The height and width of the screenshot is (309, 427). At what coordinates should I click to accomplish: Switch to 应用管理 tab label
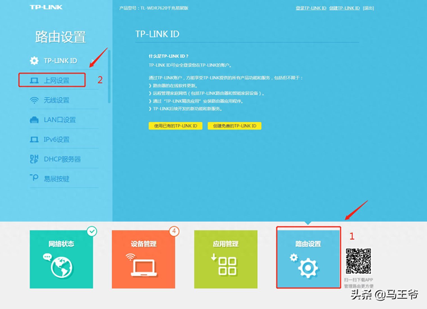(x=226, y=244)
